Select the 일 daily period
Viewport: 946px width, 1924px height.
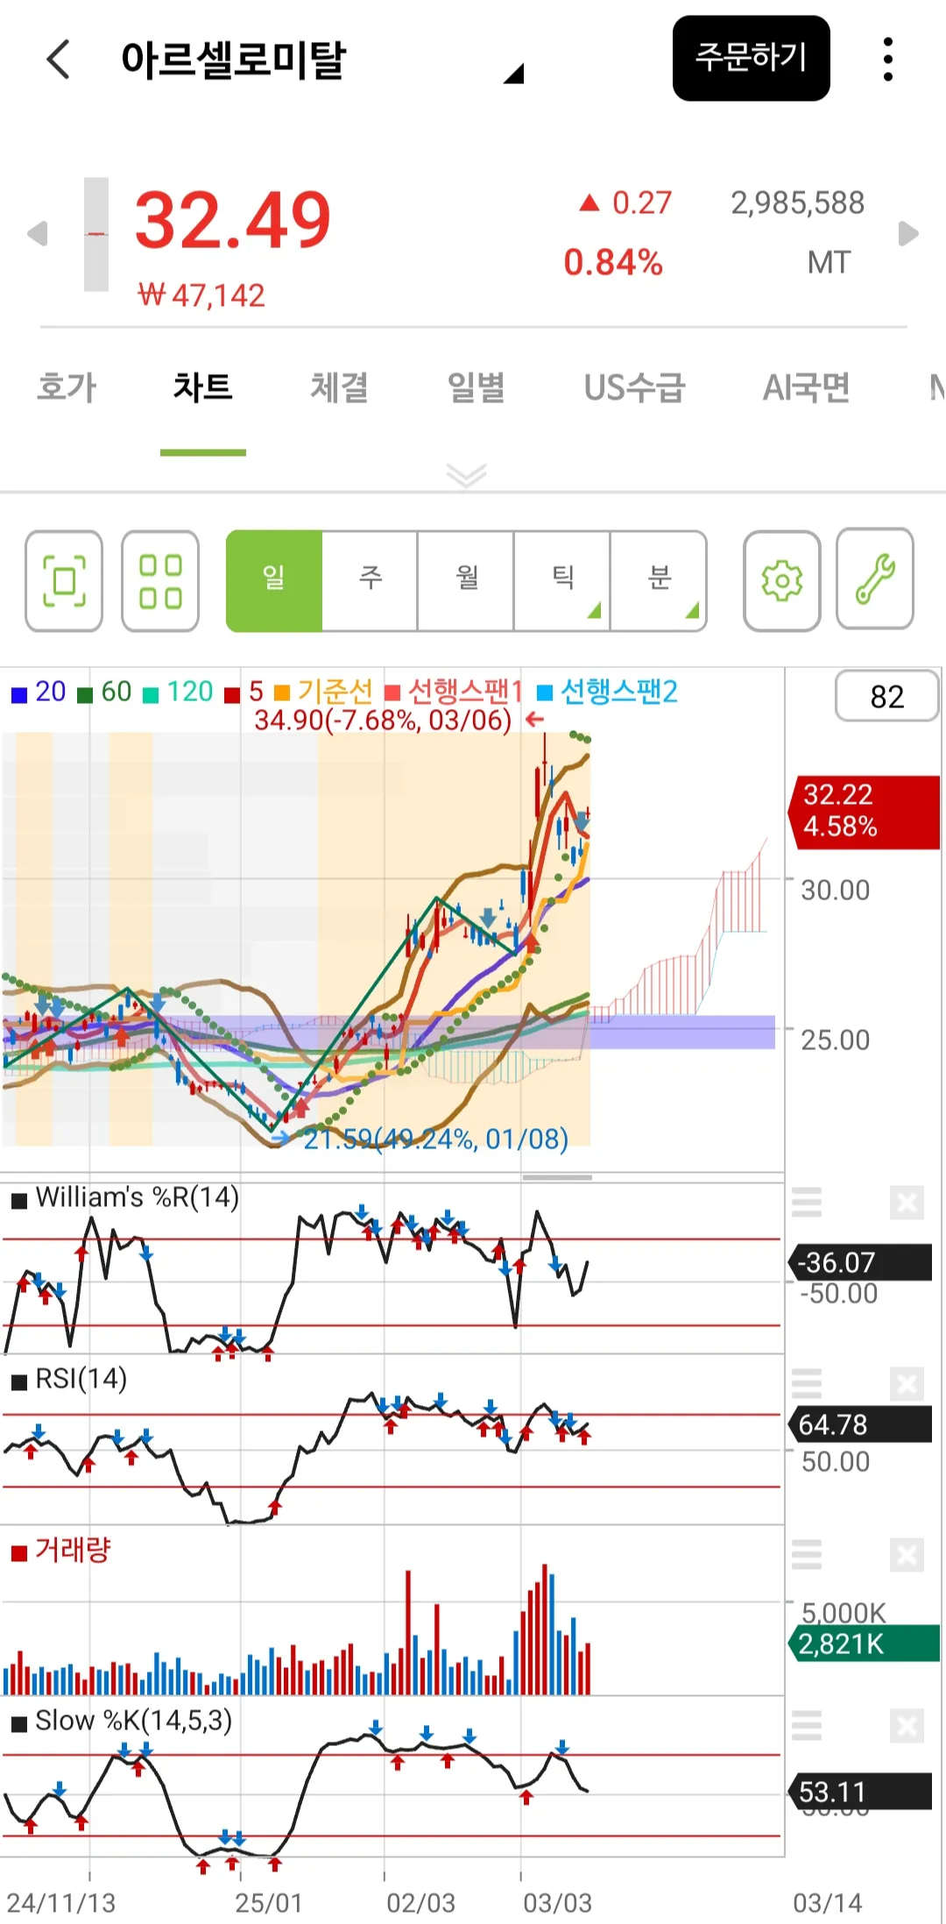(x=274, y=580)
